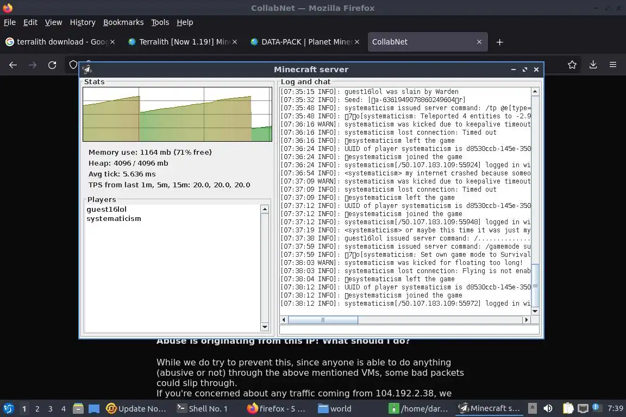
Task: Click the eject media tray icon
Action: (532, 408)
